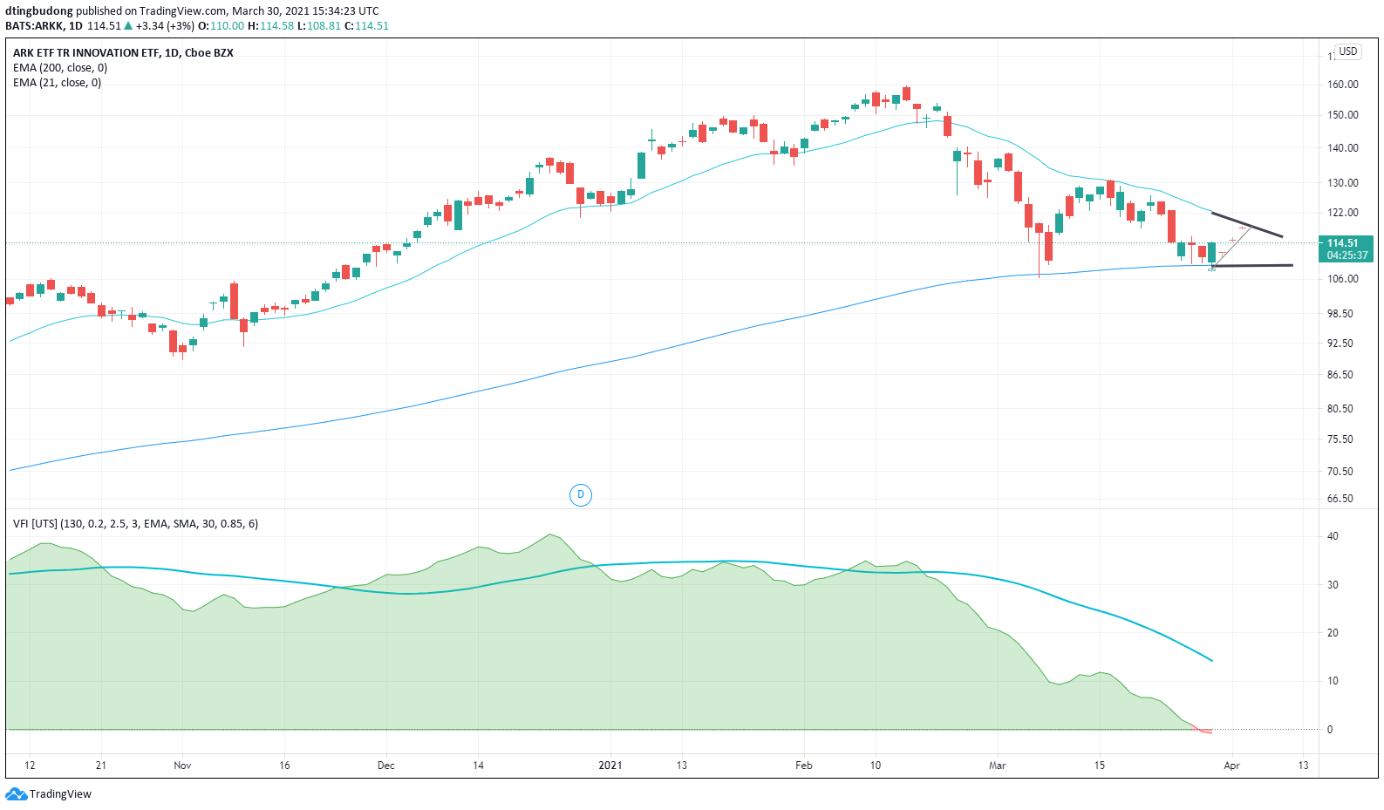
Task: Click the 66.50 price axis label
Action: 1340,499
